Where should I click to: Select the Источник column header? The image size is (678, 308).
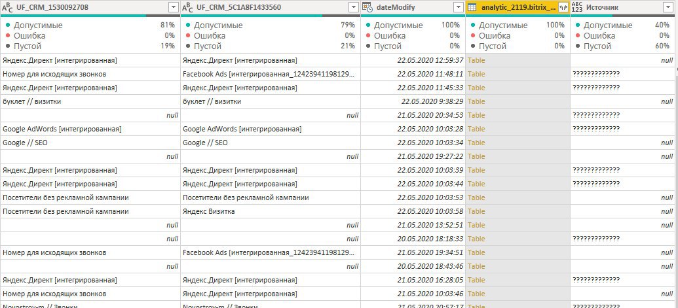tap(602, 7)
